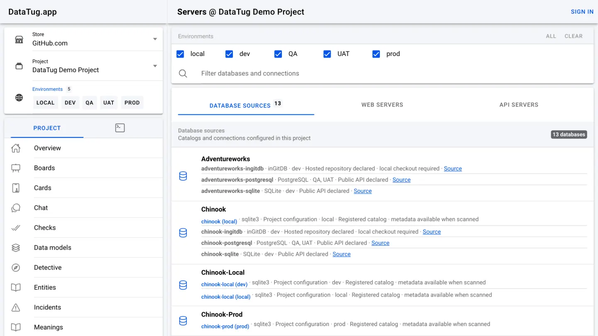The width and height of the screenshot is (598, 336).
Task: Open Source link for chinook-sqlite
Action: (342, 254)
